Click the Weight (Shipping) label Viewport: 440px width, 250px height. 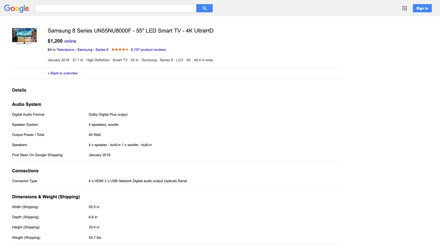[26, 237]
